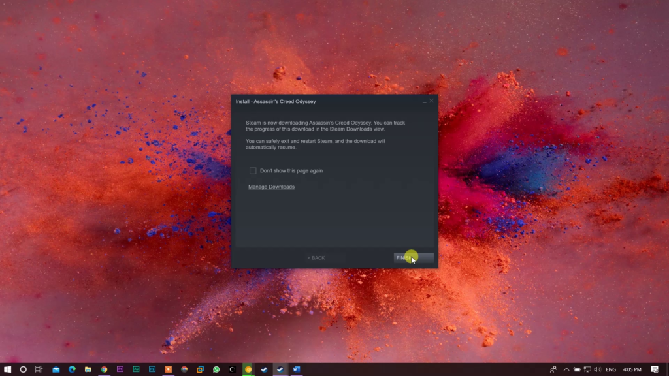Click the disabled Back button
The width and height of the screenshot is (669, 376).
[x=316, y=258]
